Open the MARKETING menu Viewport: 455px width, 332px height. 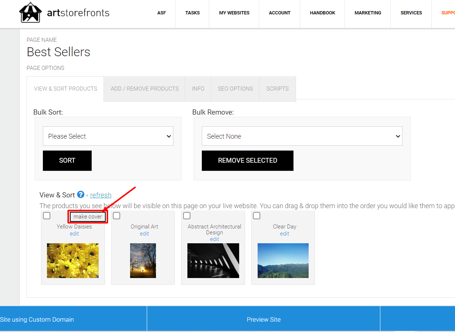[367, 13]
